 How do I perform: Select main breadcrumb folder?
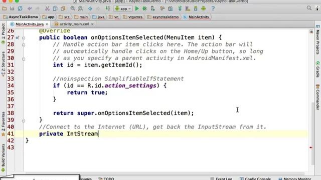tap(81, 17)
